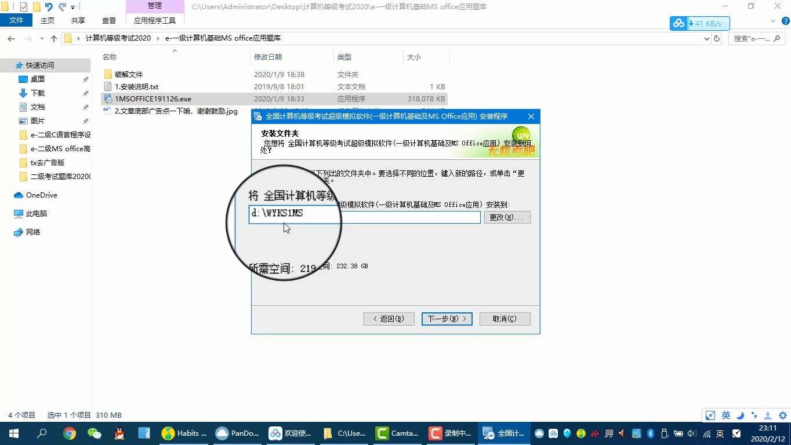791x445 pixels.
Task: Toggle Wi-Fi from the system tray
Action: point(706,433)
